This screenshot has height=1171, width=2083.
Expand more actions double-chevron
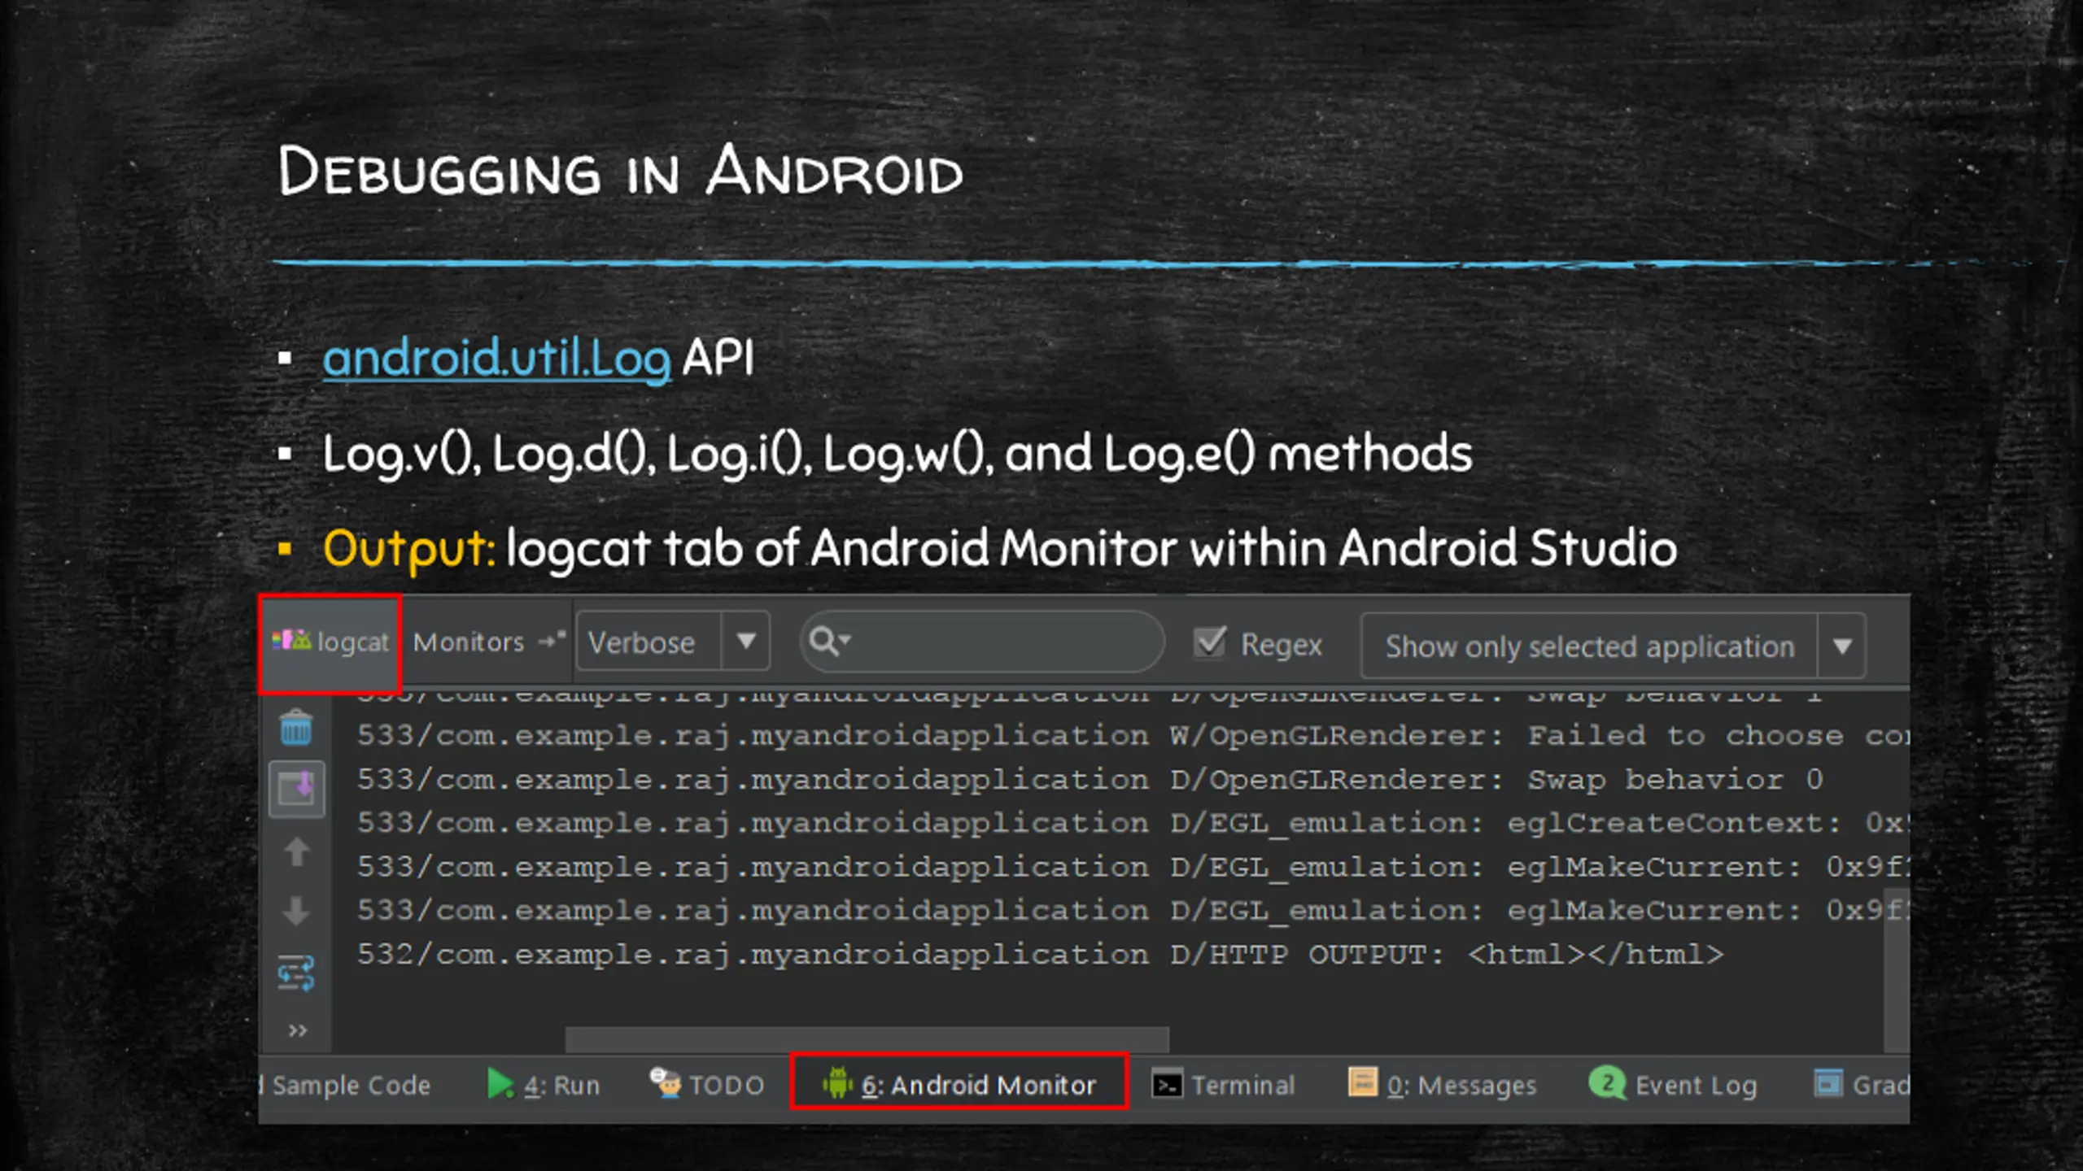(298, 1031)
